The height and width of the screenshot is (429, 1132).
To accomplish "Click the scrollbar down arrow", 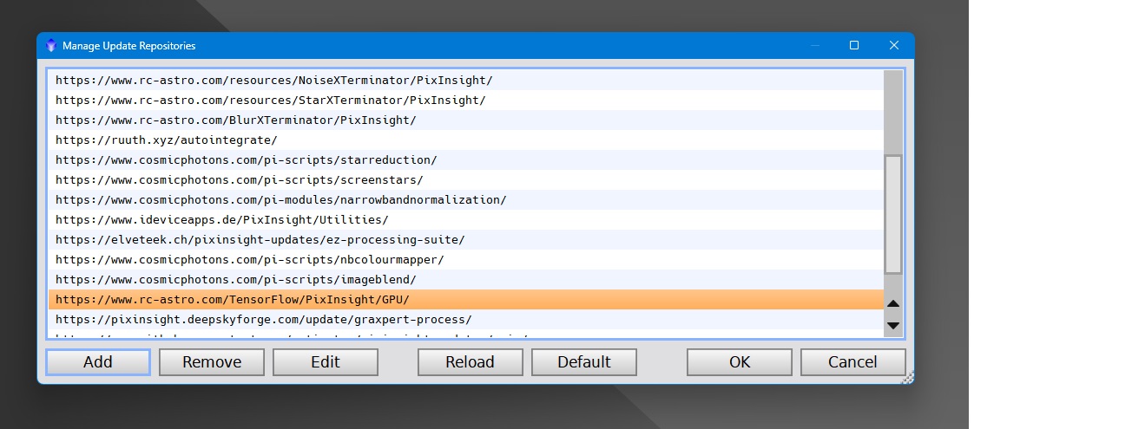I will pos(892,325).
